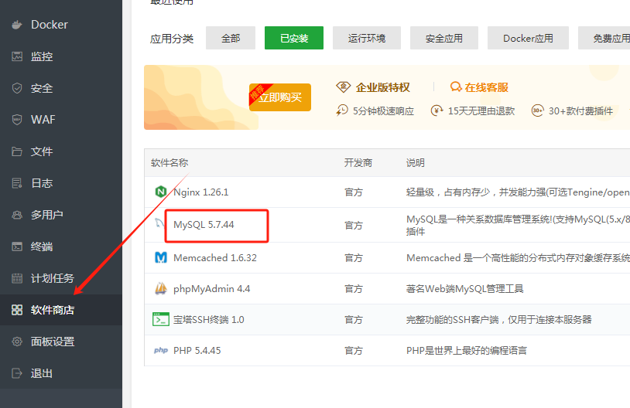Click the WAF shield icon
Viewport: 630px width, 408px height.
17,120
